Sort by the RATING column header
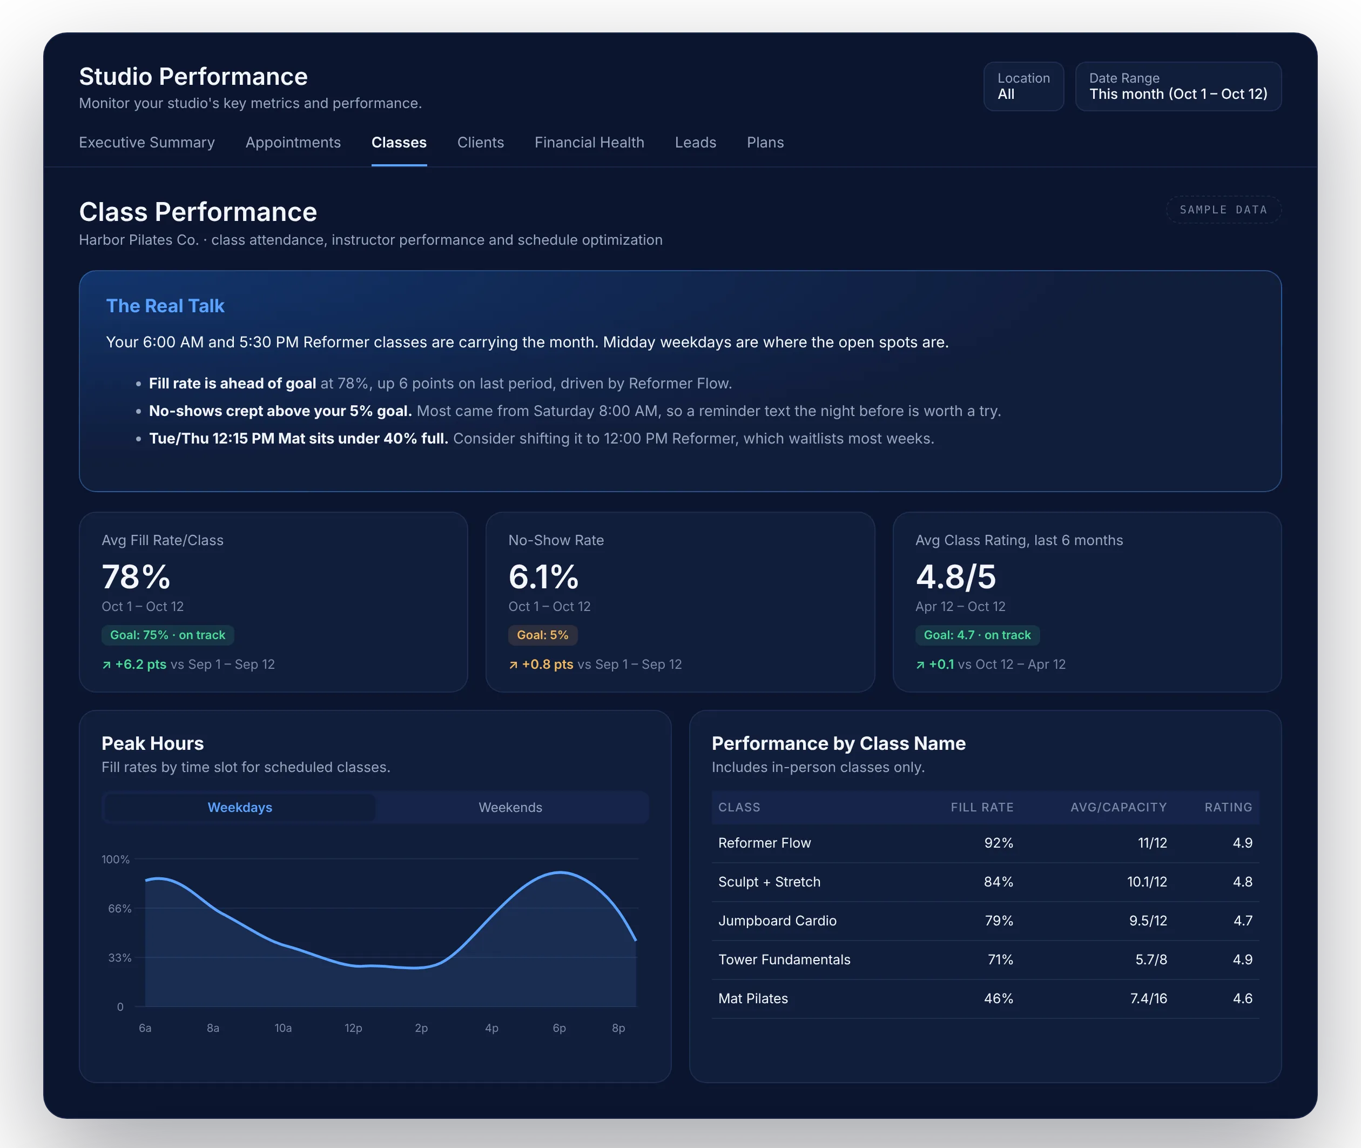Viewport: 1361px width, 1148px height. pos(1228,808)
